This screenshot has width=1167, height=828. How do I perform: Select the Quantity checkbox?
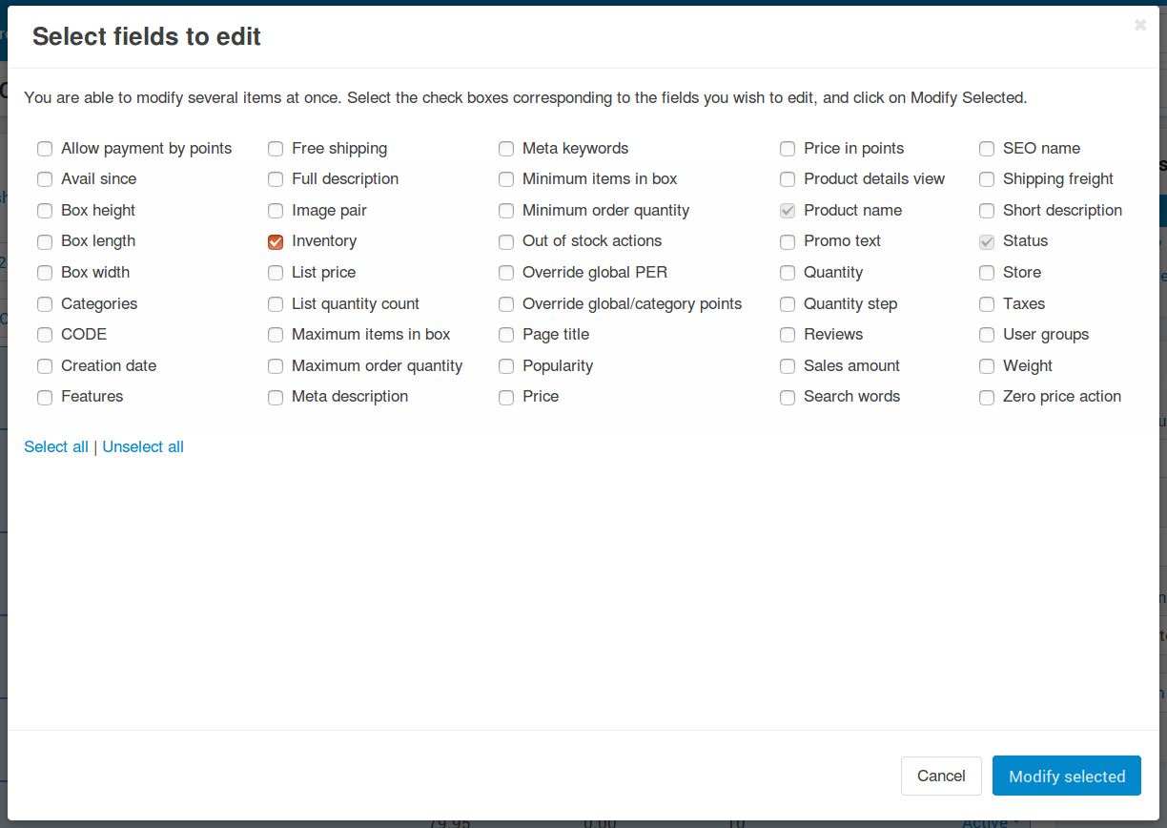click(788, 273)
